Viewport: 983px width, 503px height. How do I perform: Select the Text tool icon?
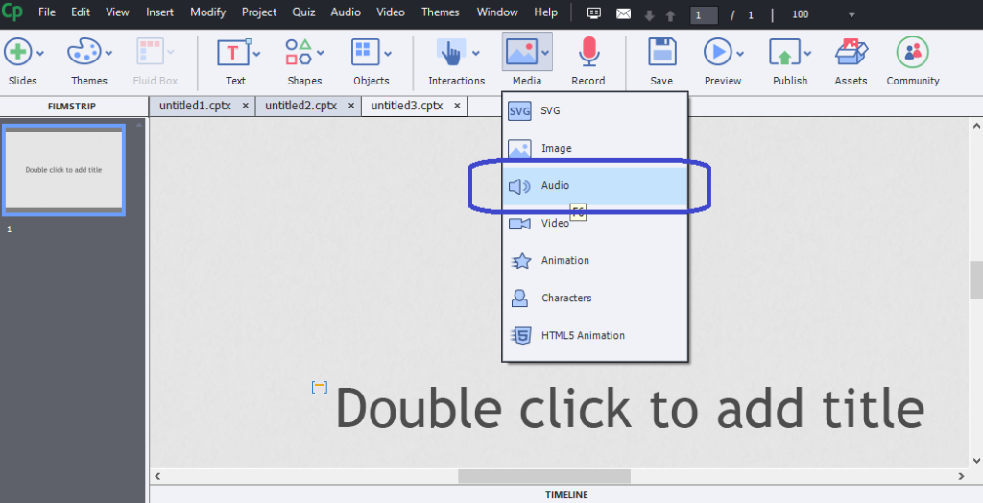(233, 52)
